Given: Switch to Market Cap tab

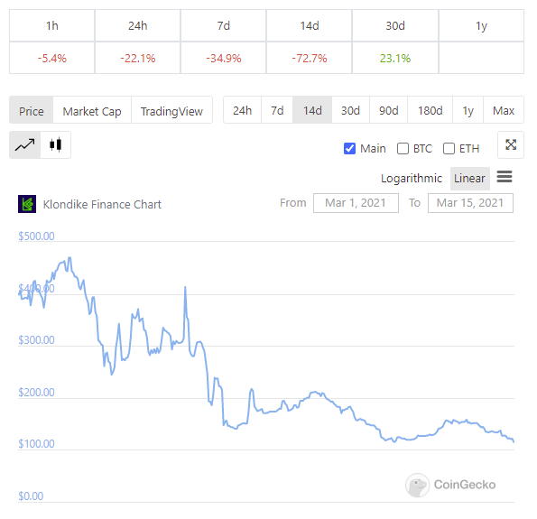Looking at the screenshot, I should [x=92, y=110].
